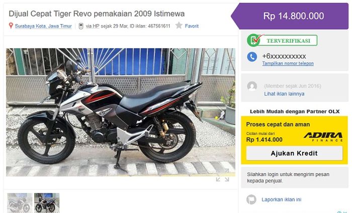Click the Ajukan Kredit button
352x213 pixels.
294,153
